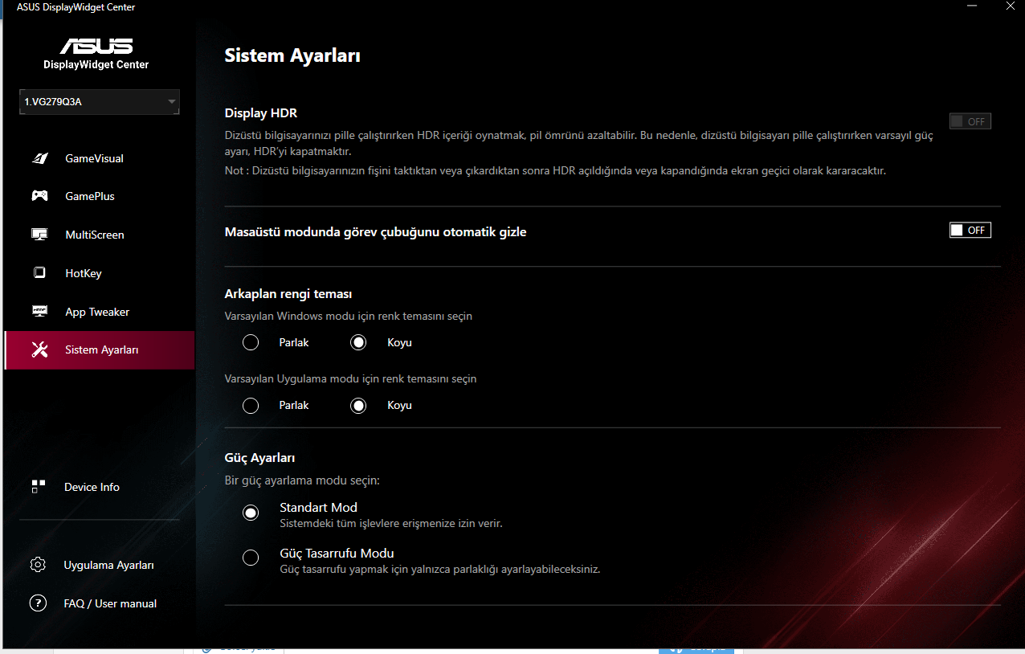Click the GameVisual sidebar icon
Image resolution: width=1025 pixels, height=654 pixels.
pyautogui.click(x=39, y=158)
